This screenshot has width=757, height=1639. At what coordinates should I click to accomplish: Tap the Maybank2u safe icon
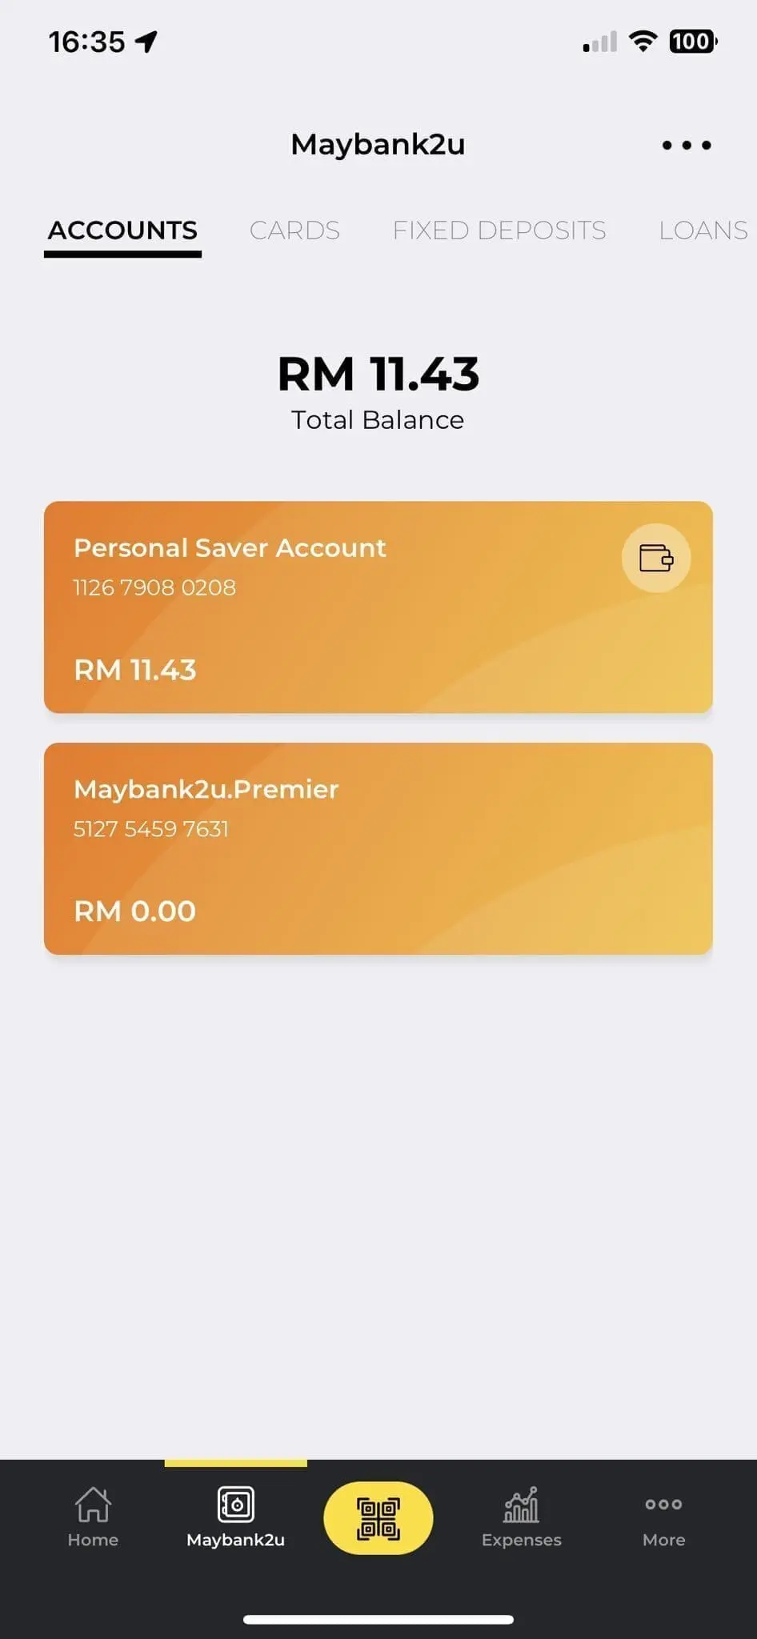coord(236,1505)
